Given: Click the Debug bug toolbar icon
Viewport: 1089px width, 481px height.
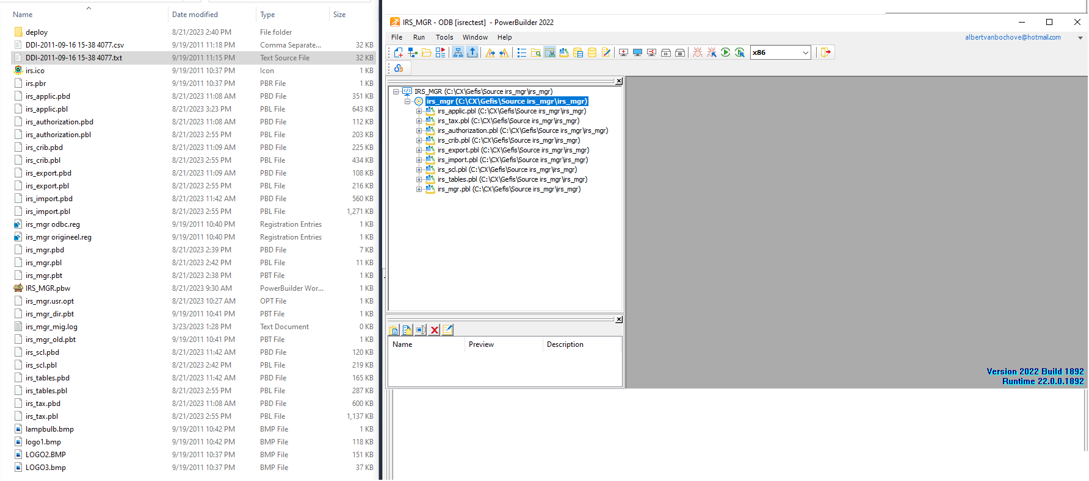Looking at the screenshot, I should click(x=698, y=52).
